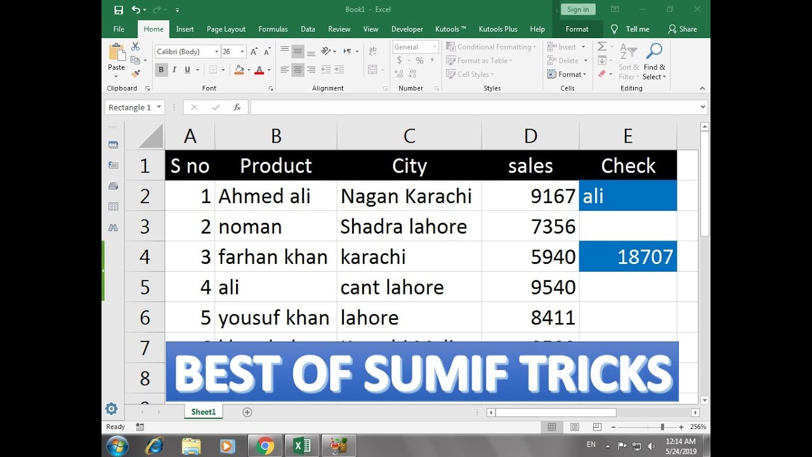Toggle Italic formatting button
Image resolution: width=812 pixels, height=457 pixels.
click(x=174, y=70)
